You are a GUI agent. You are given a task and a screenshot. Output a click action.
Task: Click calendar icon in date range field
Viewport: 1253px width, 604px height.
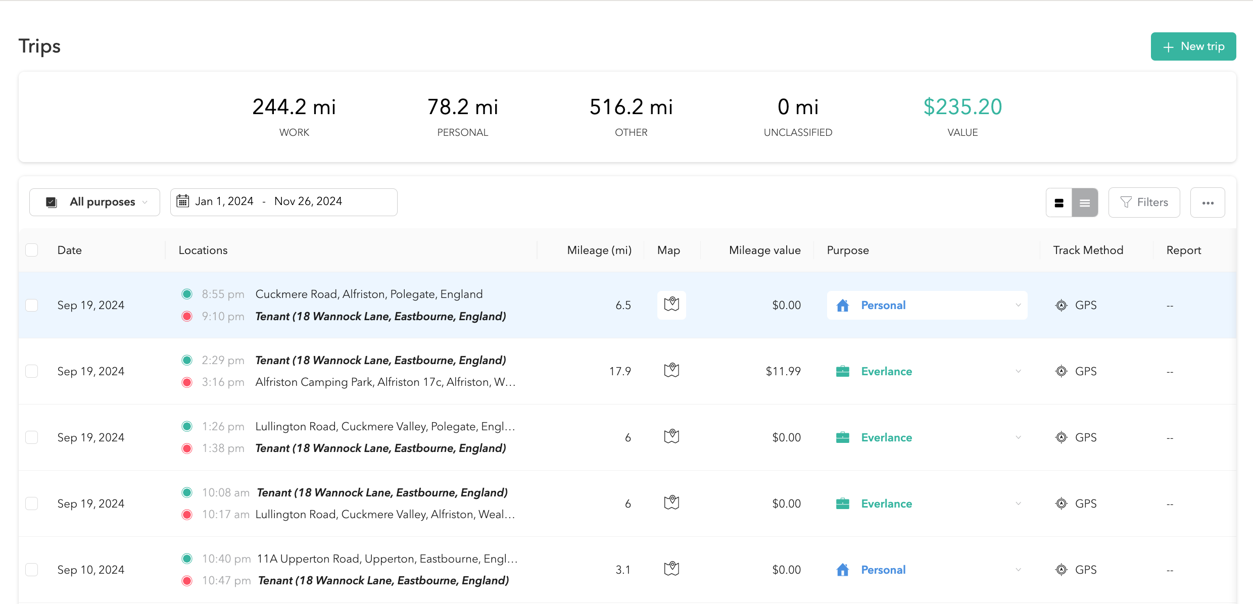click(183, 202)
